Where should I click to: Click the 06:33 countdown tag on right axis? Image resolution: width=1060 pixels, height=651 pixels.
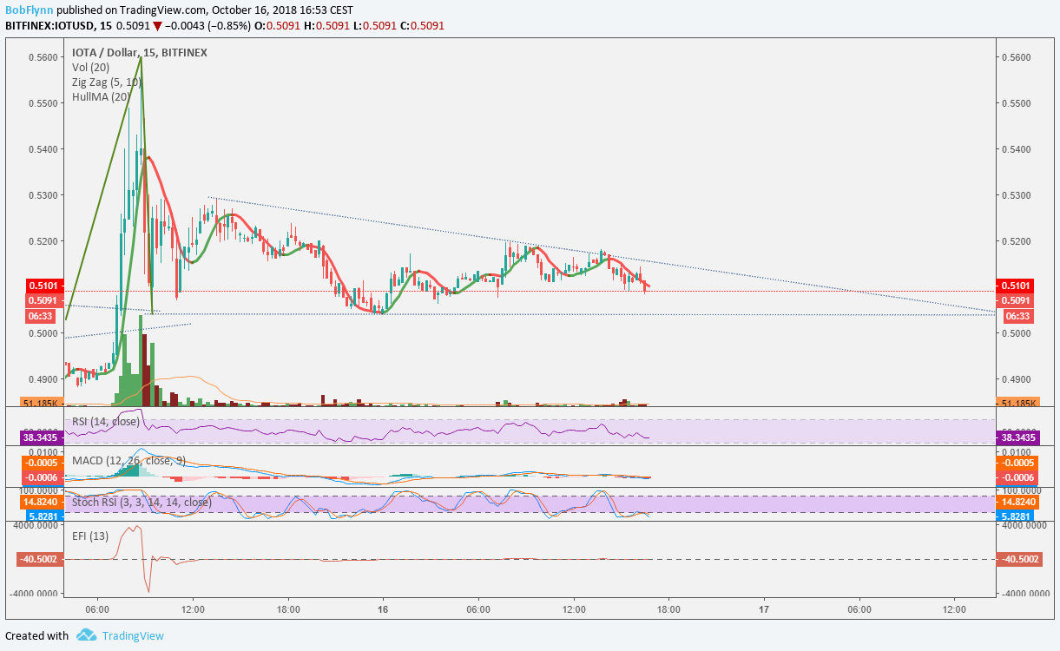point(1017,317)
